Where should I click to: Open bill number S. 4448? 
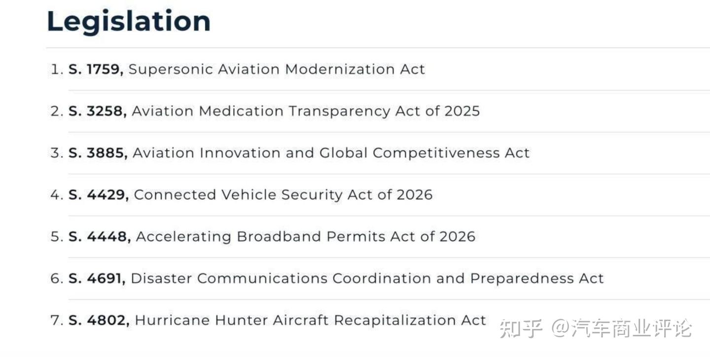pyautogui.click(x=100, y=237)
